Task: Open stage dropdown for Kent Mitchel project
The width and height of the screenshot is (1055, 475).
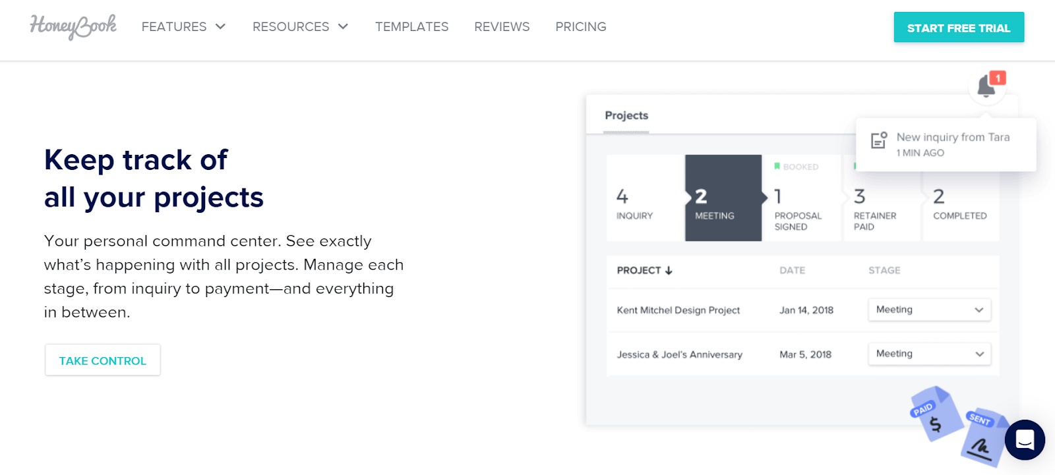Action: pos(929,310)
